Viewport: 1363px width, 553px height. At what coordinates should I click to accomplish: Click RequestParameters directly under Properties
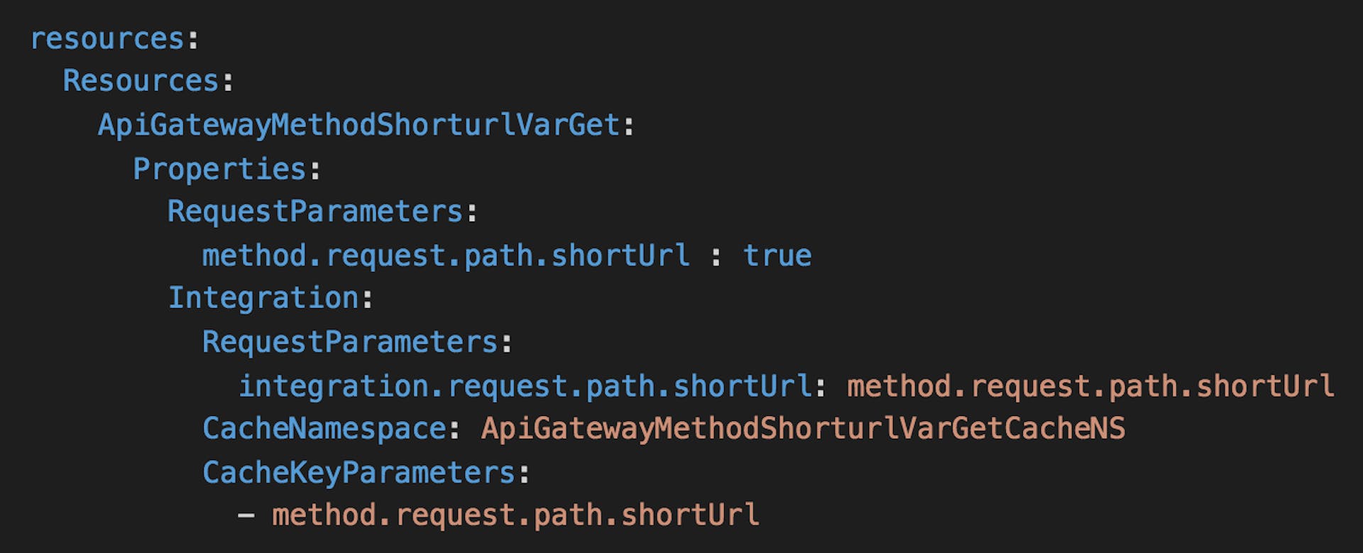tap(315, 212)
